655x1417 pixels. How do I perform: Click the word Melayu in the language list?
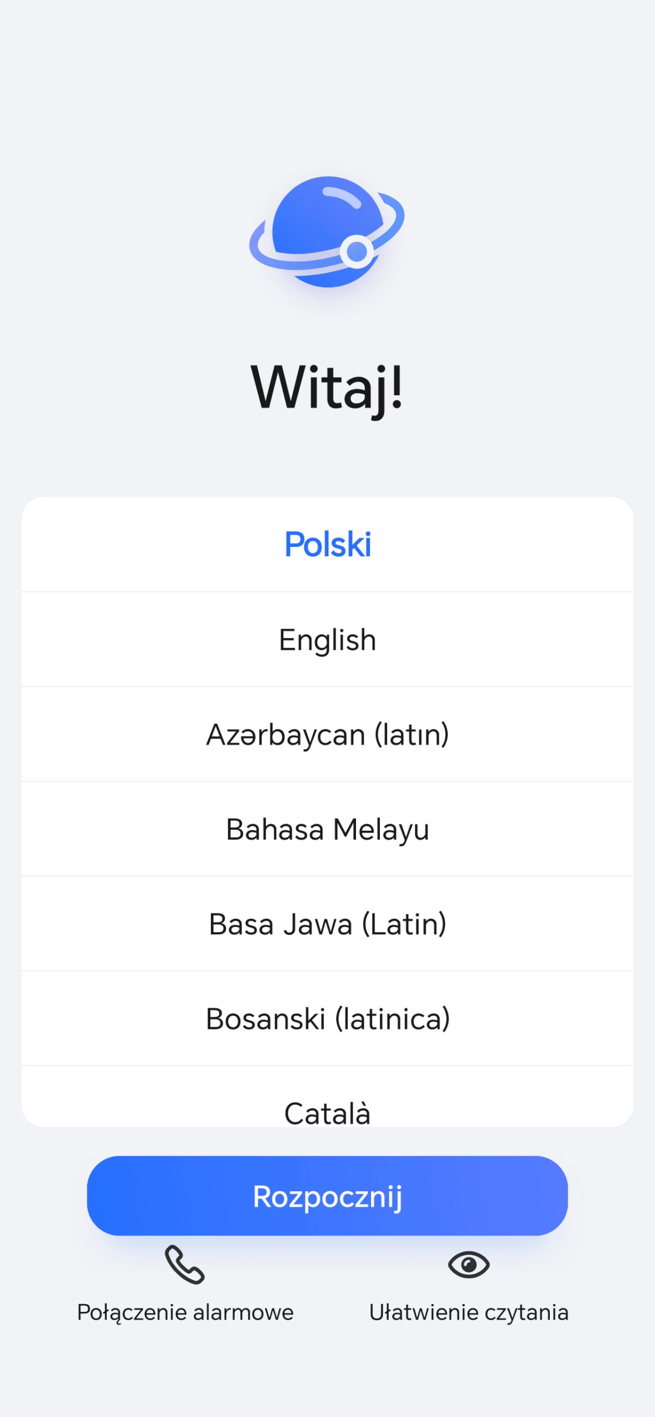coord(381,830)
